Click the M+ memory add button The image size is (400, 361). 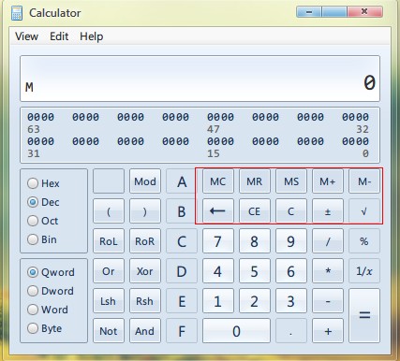[x=328, y=181]
